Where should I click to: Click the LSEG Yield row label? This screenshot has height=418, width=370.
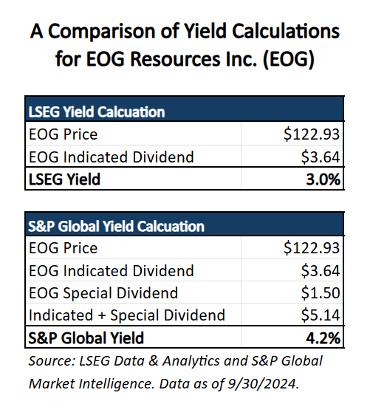click(64, 179)
